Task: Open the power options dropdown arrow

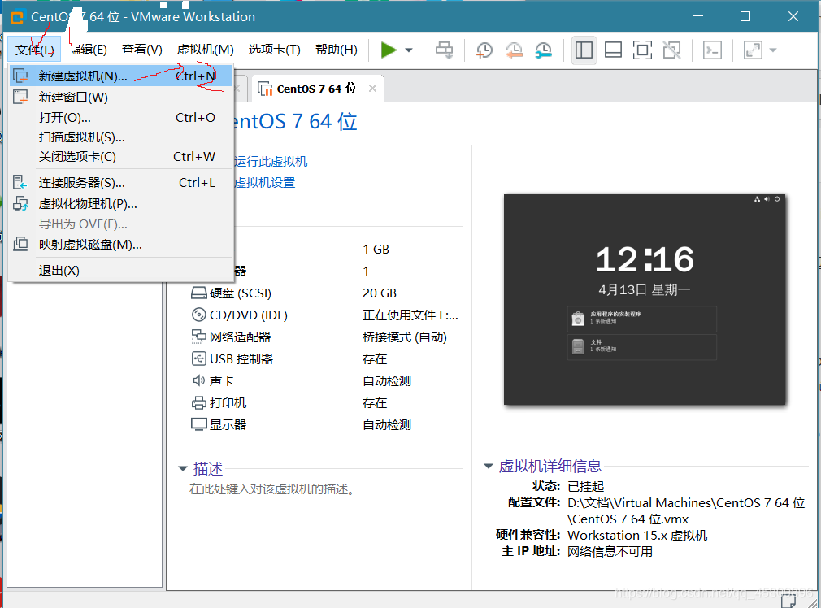Action: pyautogui.click(x=409, y=50)
